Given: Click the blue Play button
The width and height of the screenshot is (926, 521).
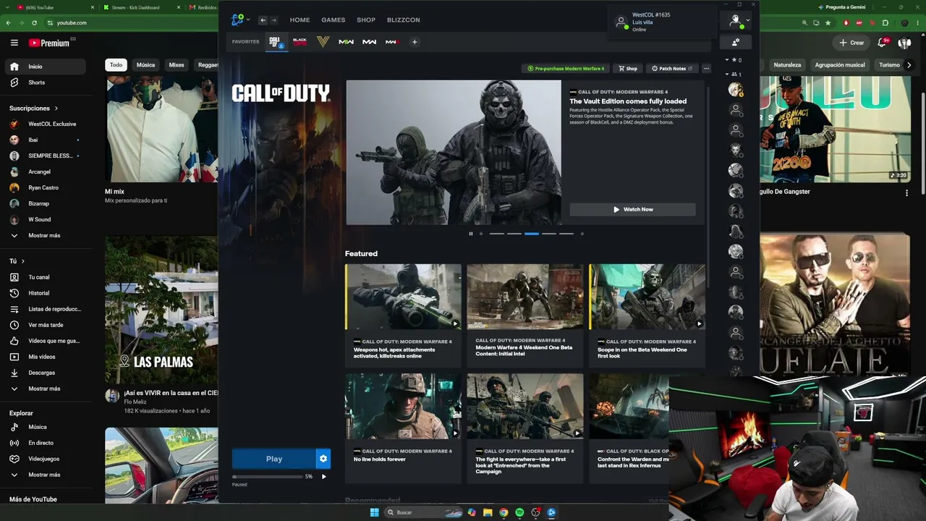Looking at the screenshot, I should click(273, 459).
